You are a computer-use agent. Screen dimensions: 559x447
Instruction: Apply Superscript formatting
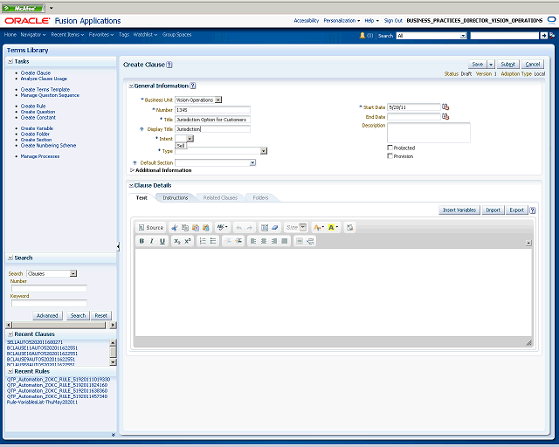point(188,241)
